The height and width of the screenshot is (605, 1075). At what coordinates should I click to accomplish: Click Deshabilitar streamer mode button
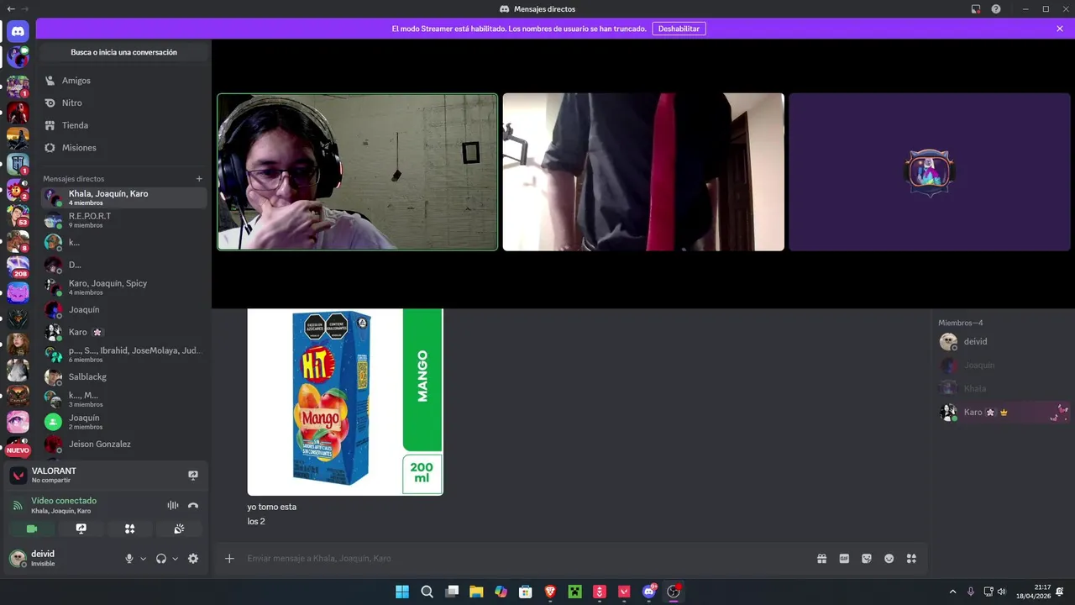pyautogui.click(x=679, y=29)
